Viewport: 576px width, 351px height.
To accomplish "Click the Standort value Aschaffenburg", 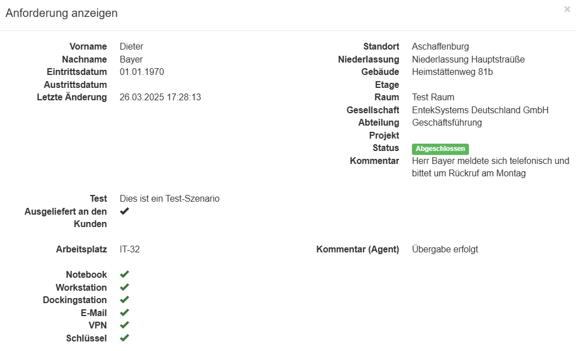I will click(440, 47).
